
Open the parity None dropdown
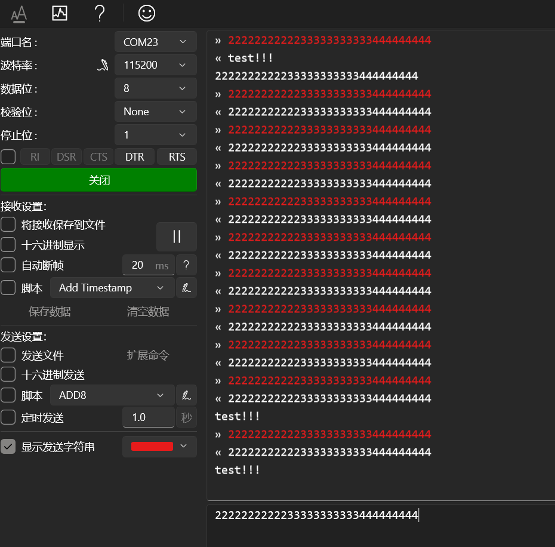pos(155,112)
